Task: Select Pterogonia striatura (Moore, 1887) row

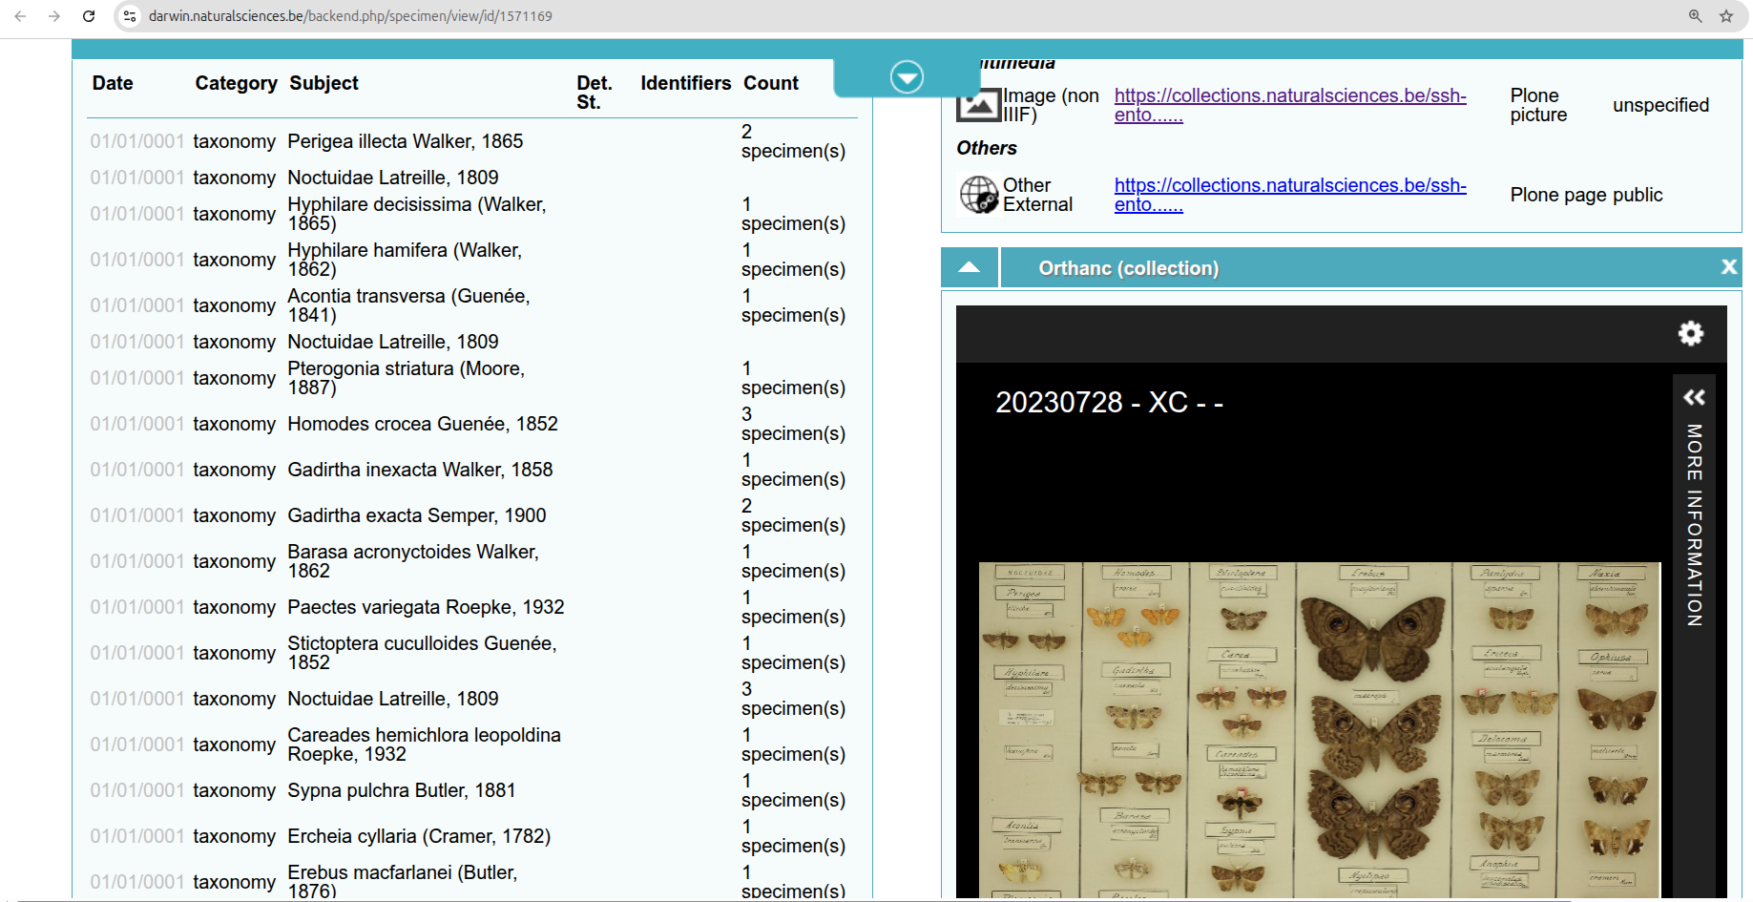Action: (472, 378)
